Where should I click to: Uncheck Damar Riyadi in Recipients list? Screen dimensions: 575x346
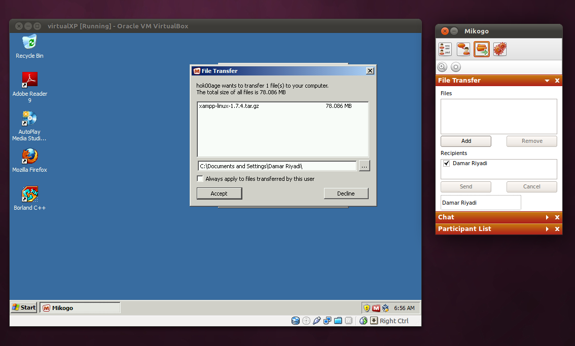click(x=446, y=163)
